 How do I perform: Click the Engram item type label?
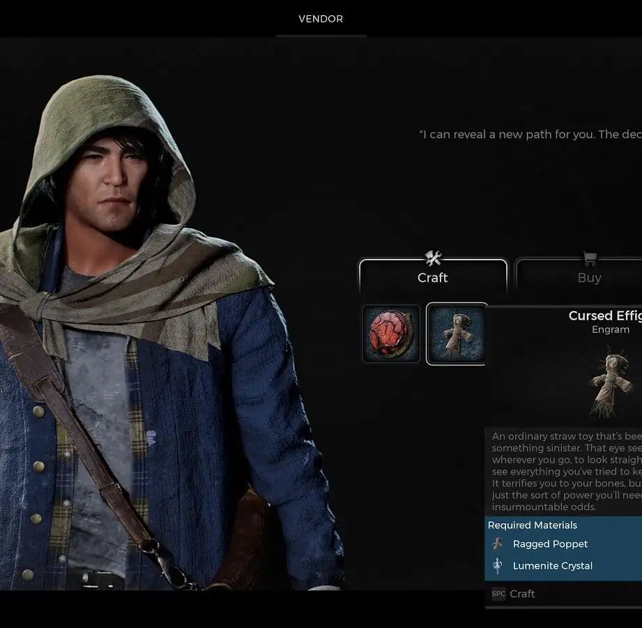pyautogui.click(x=611, y=329)
